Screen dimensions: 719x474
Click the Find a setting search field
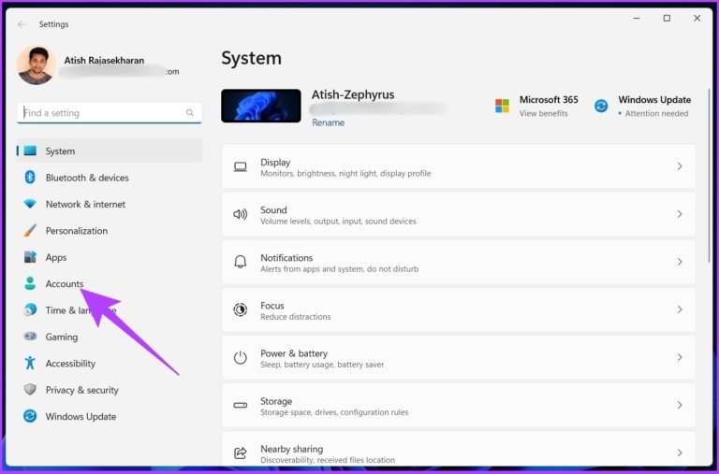(110, 113)
